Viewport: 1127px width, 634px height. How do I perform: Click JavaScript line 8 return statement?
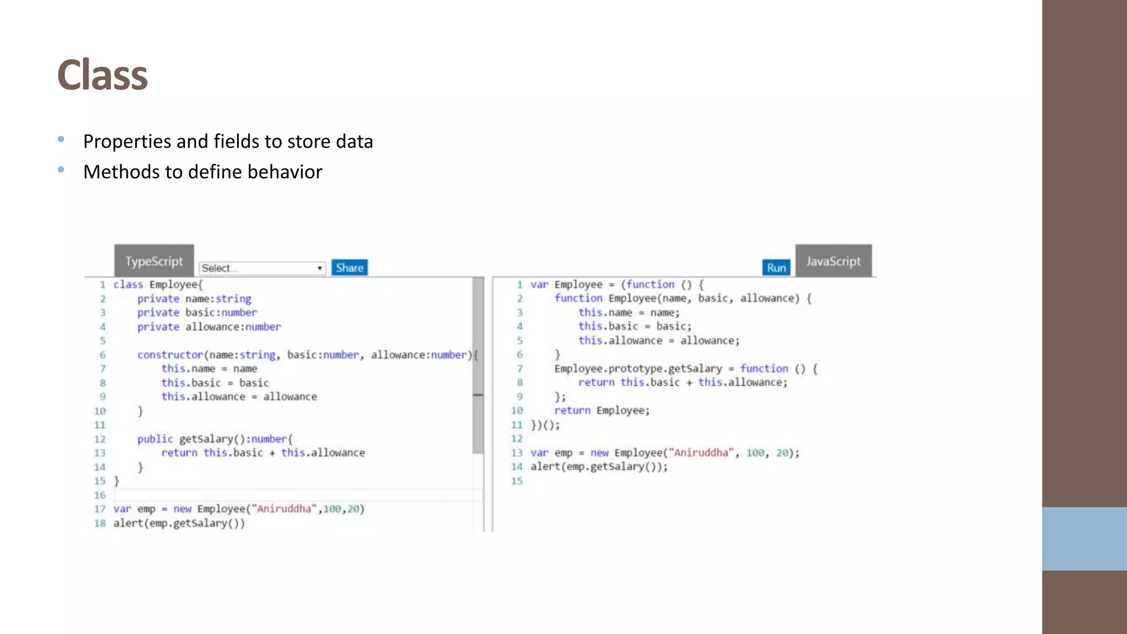tap(683, 382)
